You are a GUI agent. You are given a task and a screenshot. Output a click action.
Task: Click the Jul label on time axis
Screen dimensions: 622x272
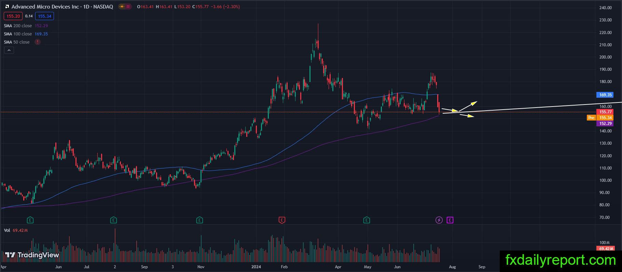87,267
